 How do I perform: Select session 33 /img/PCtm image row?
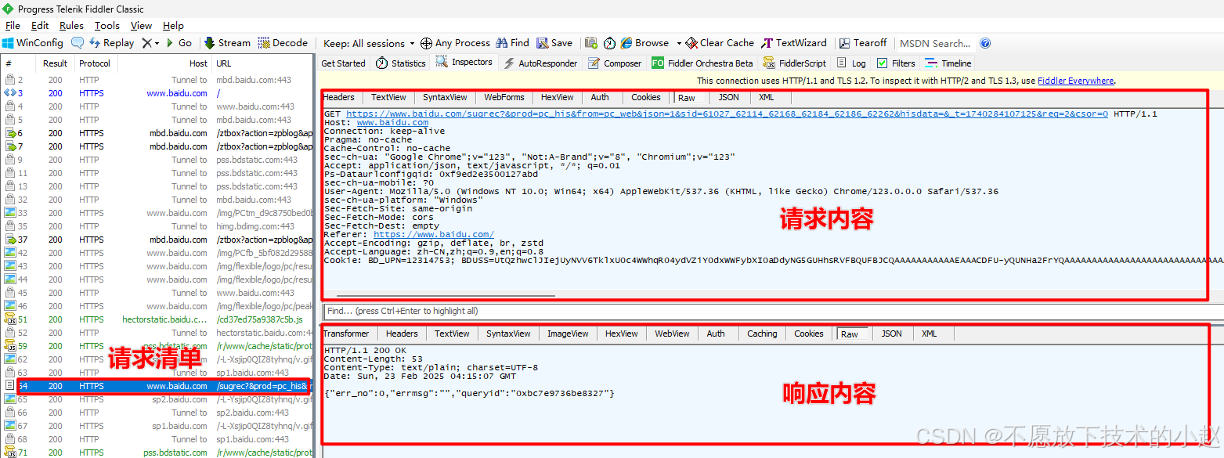pos(157,213)
